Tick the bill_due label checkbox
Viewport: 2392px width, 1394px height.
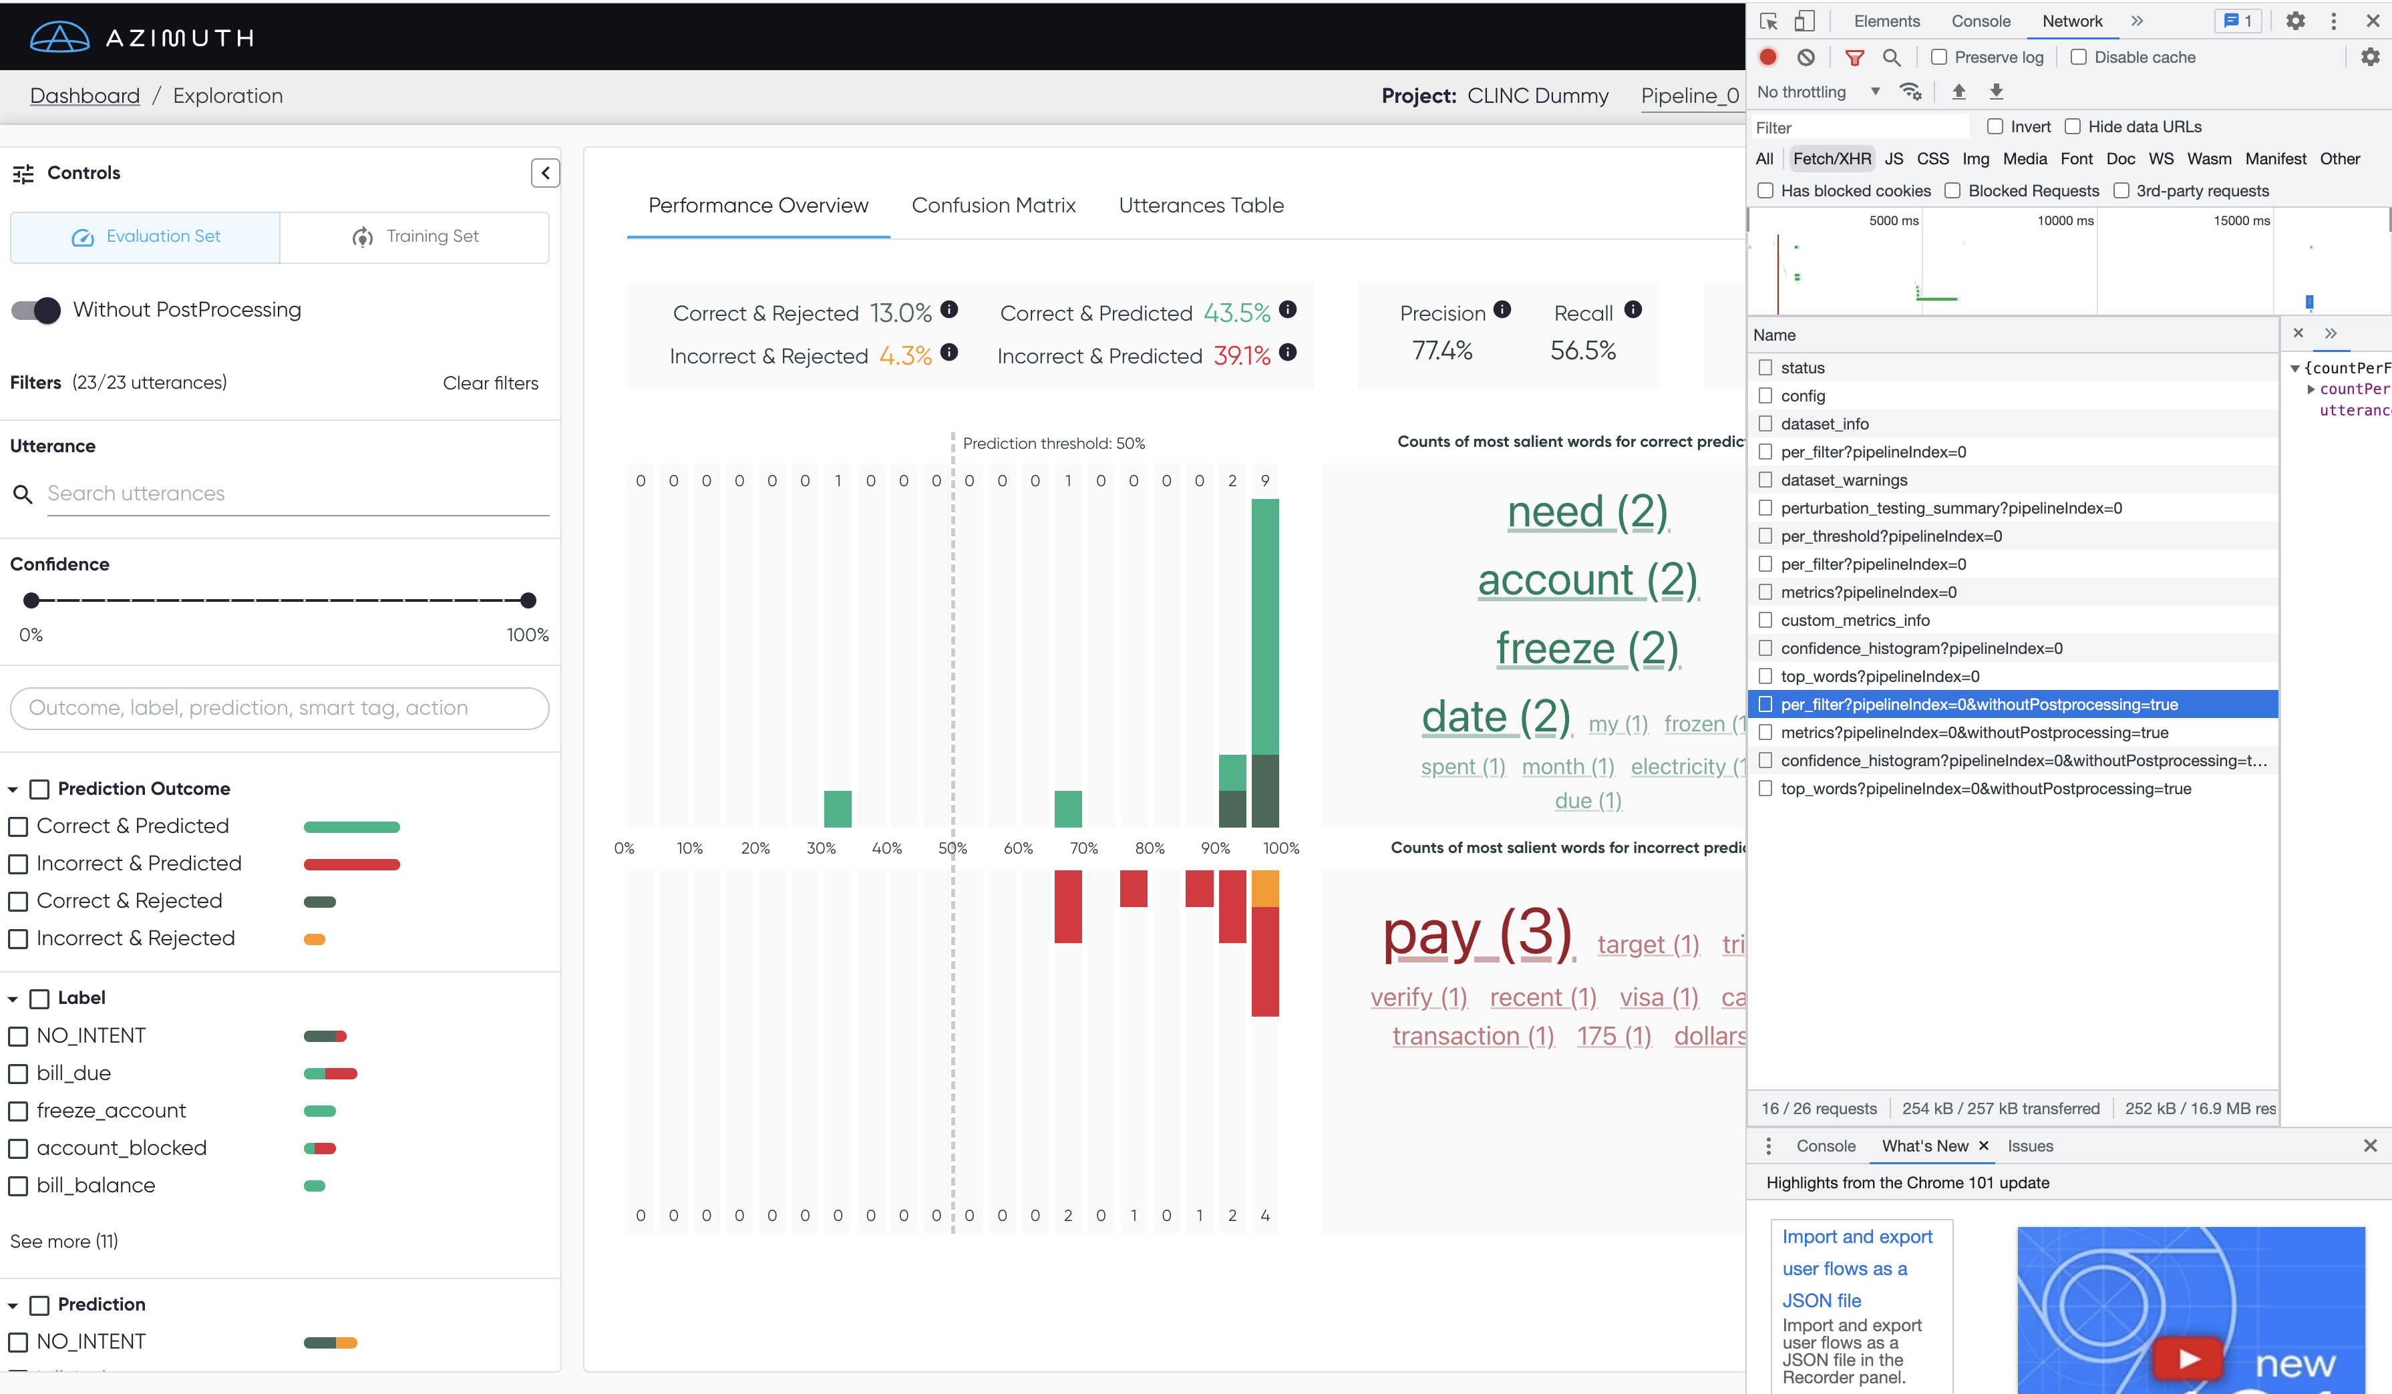coord(18,1073)
